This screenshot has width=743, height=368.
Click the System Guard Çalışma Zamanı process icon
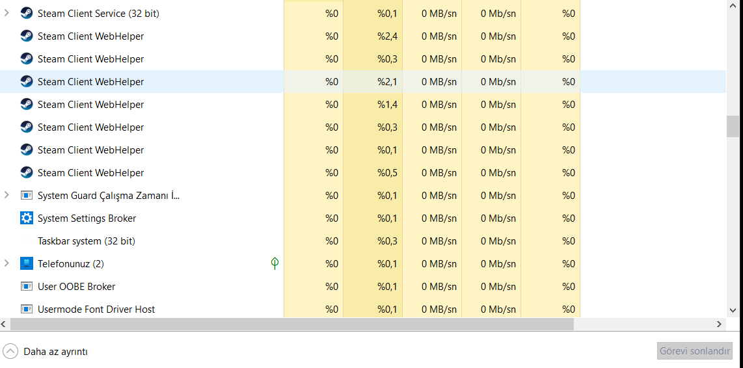coord(27,195)
